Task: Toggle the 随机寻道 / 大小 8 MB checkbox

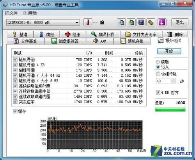Action: point(15,81)
